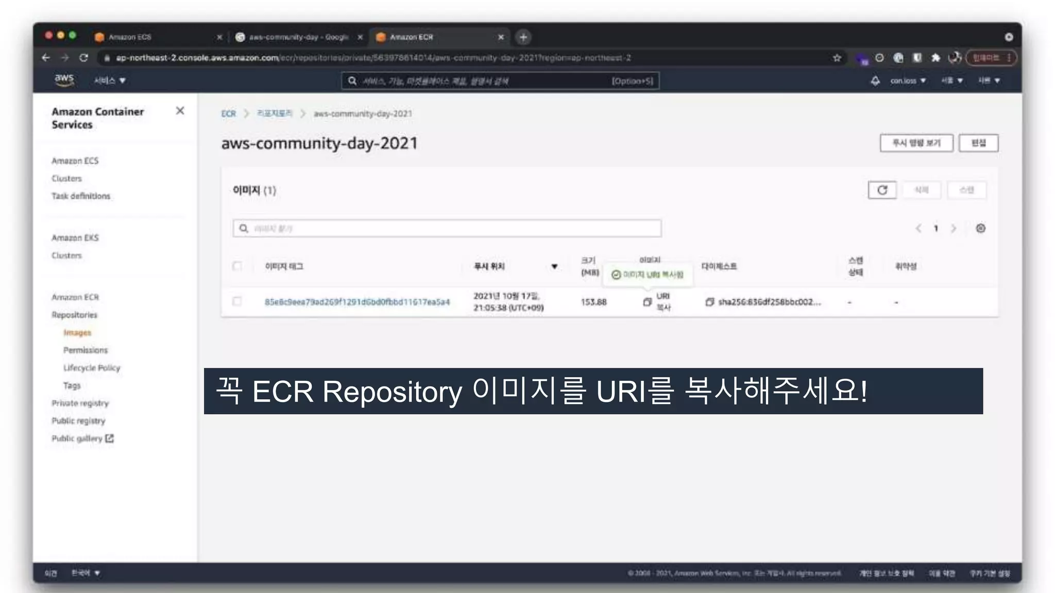1055x593 pixels.
Task: Click the AWS logo in the console header
Action: tap(64, 80)
